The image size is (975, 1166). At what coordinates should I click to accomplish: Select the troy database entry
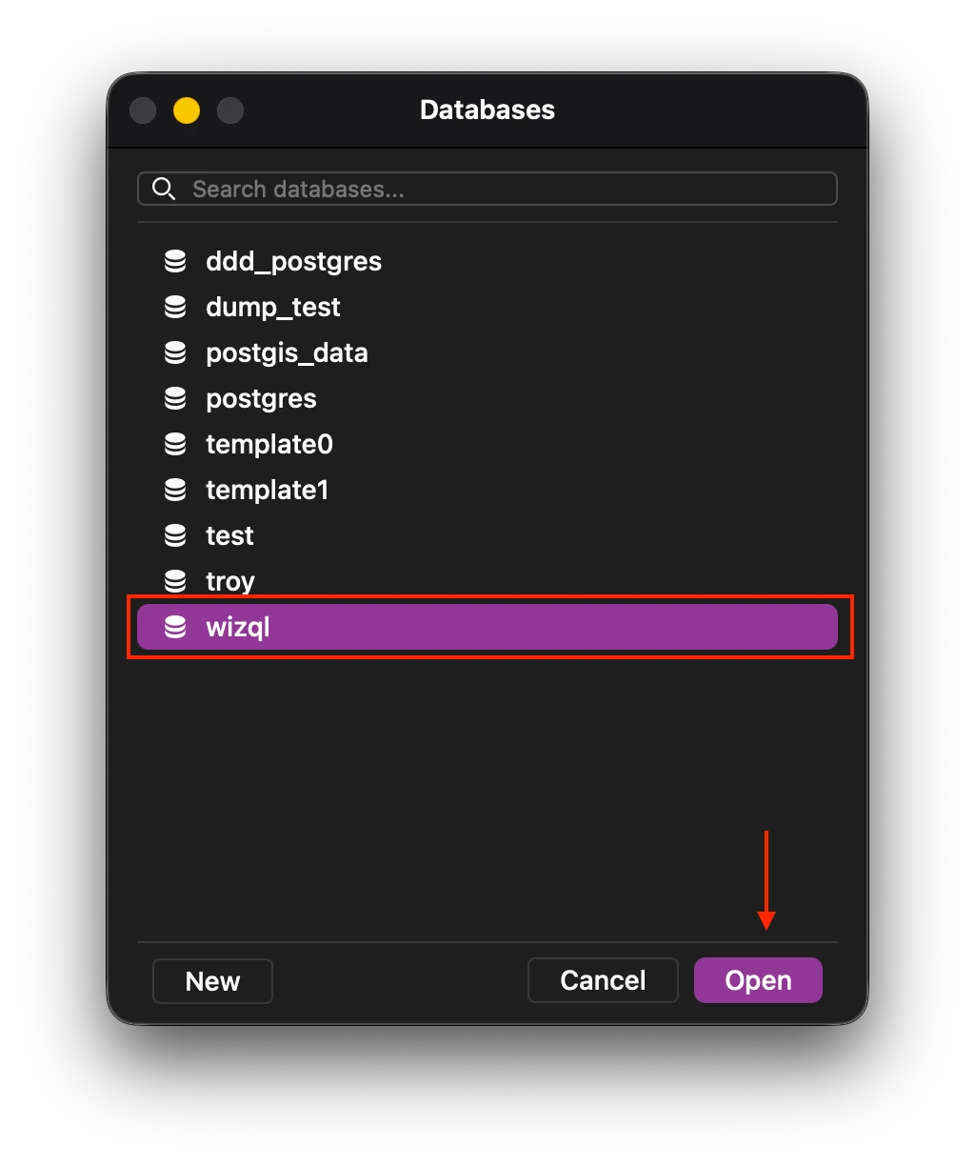pyautogui.click(x=230, y=580)
